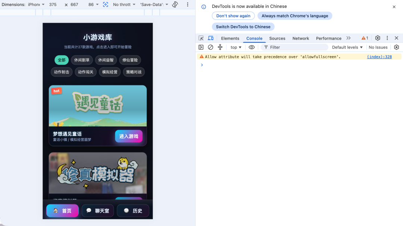
Task: Open console settings gear icon
Action: coord(397,47)
